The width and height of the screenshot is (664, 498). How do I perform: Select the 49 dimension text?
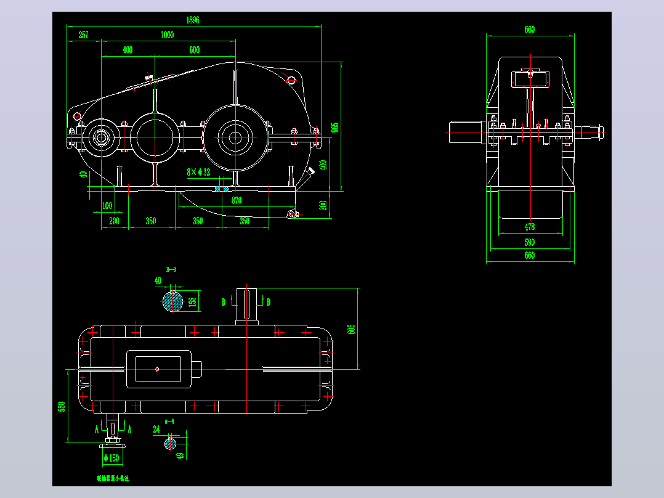180,456
